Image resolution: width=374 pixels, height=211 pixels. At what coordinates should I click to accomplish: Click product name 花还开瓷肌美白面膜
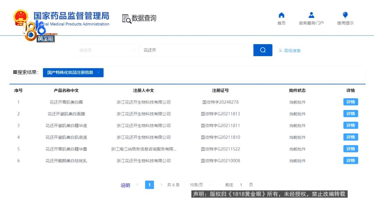pyautogui.click(x=66, y=114)
